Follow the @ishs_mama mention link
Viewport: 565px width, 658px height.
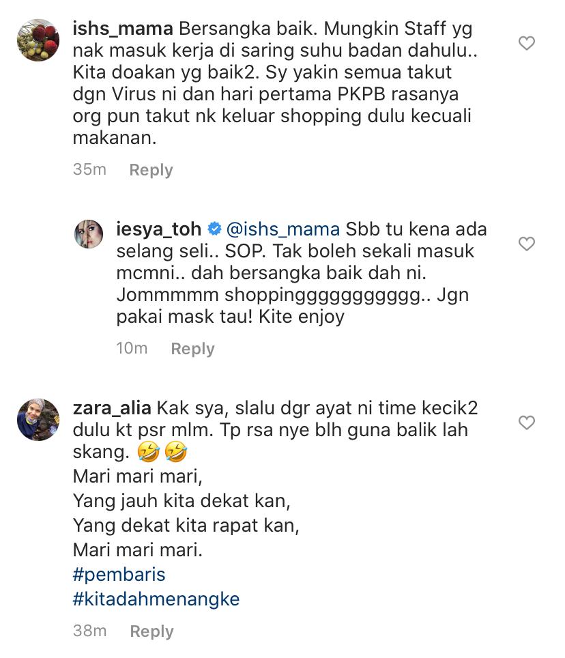[282, 229]
